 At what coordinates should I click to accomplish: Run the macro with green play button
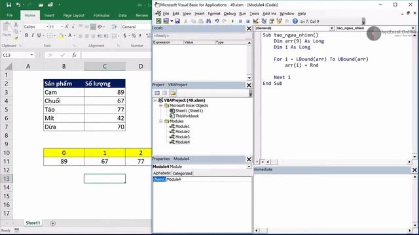232,21
